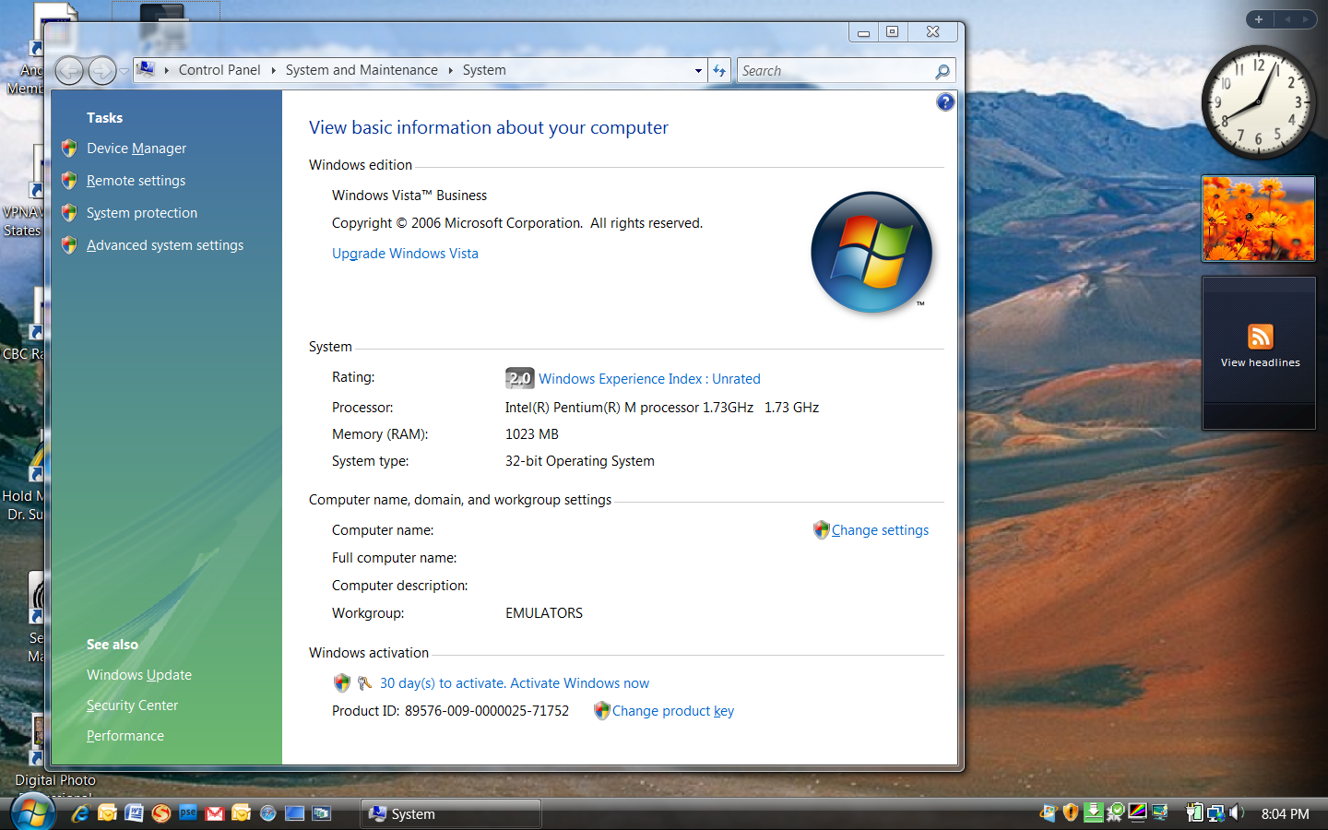The image size is (1328, 830).
Task: Open Windows Security alert shield in tray
Action: click(x=1071, y=812)
